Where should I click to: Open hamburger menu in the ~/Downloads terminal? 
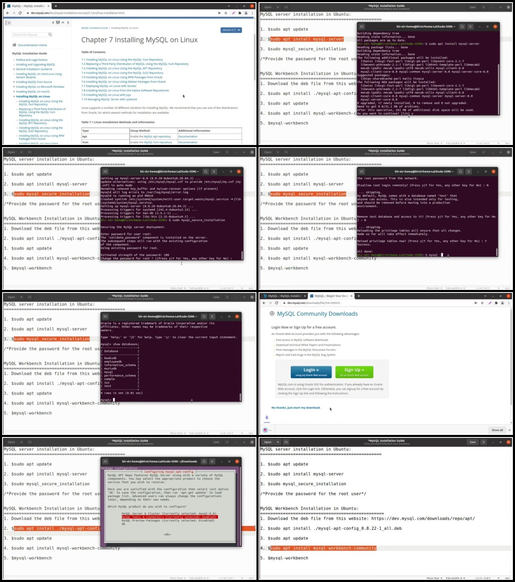(x=212, y=461)
